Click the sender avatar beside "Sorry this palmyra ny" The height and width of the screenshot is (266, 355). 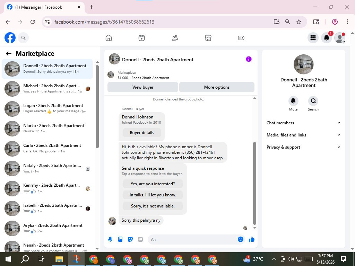(112, 221)
